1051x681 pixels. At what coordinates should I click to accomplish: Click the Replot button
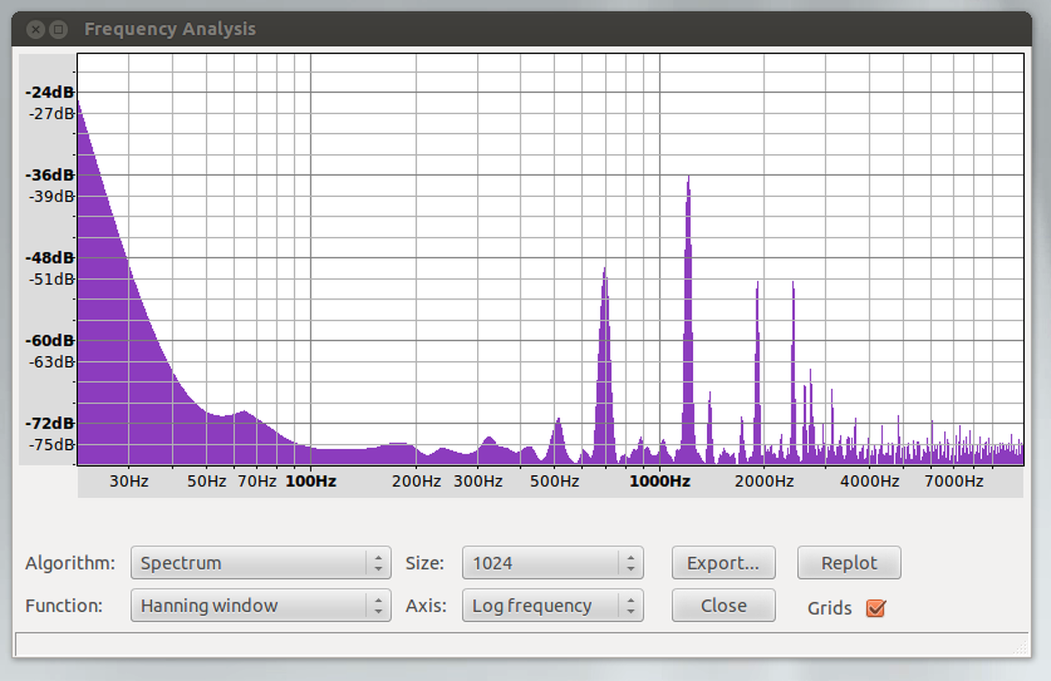(x=849, y=563)
